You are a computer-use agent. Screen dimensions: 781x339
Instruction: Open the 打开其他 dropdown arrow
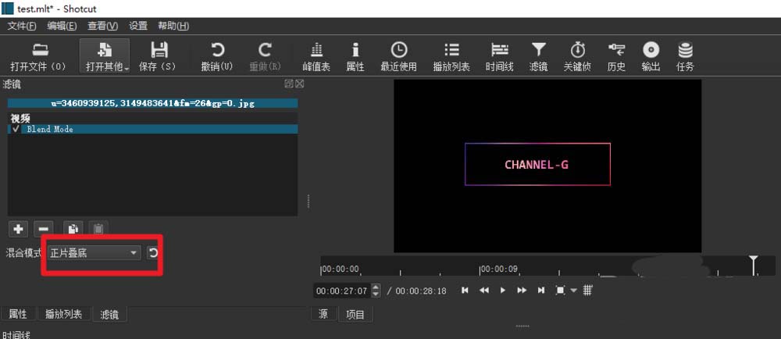[x=127, y=67]
